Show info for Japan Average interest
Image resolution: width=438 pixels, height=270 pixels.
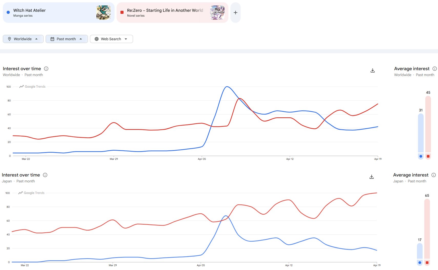point(434,175)
